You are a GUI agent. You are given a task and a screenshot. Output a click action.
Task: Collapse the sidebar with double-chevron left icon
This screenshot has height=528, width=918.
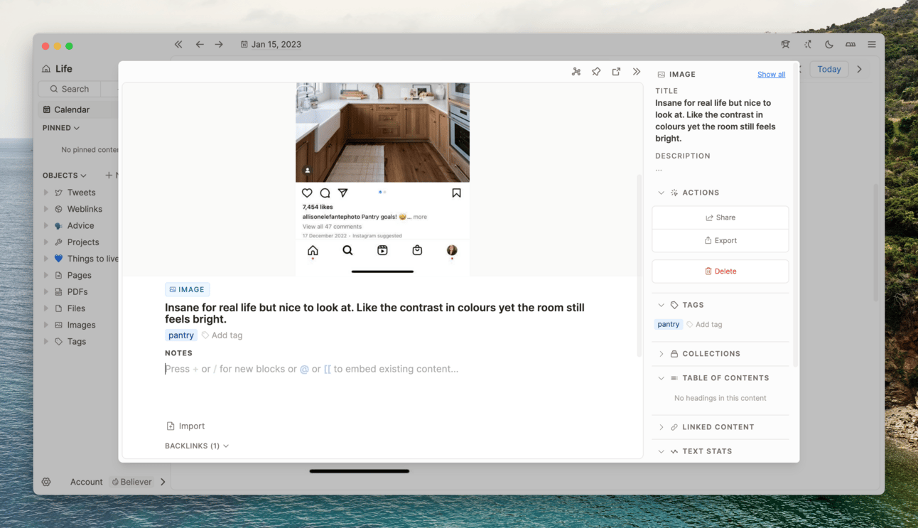click(x=178, y=44)
